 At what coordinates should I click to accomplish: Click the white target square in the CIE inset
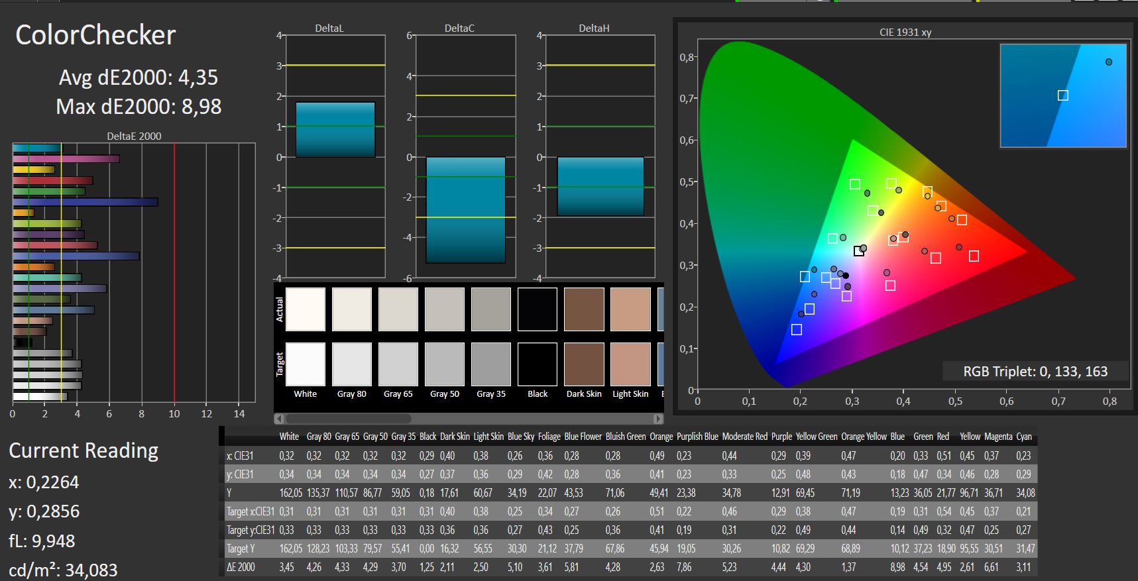coord(1063,95)
